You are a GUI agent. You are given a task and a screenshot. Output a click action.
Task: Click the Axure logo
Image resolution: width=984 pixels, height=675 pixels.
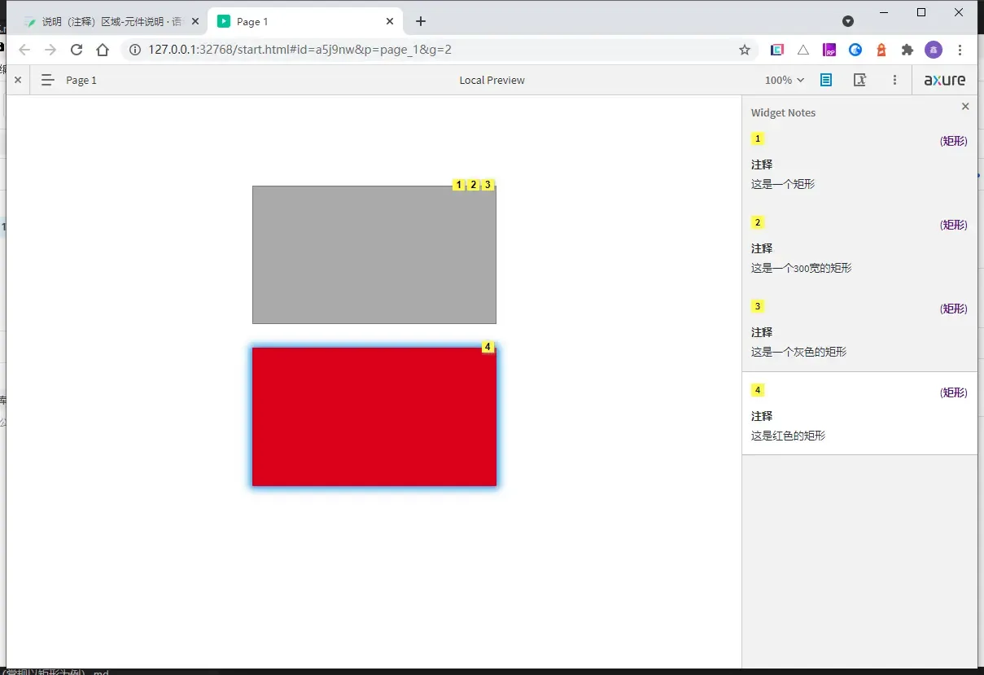pyautogui.click(x=945, y=80)
